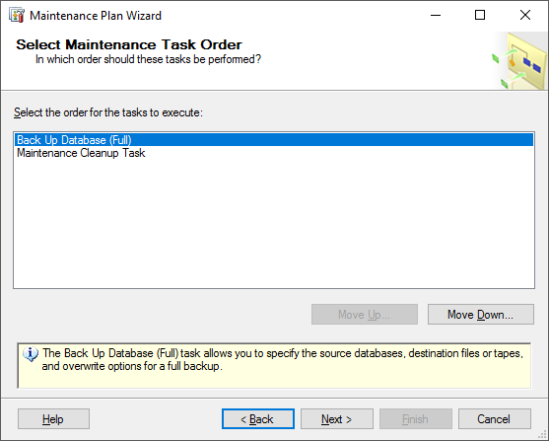
Task: Click the info icon in description box
Action: pos(31,354)
